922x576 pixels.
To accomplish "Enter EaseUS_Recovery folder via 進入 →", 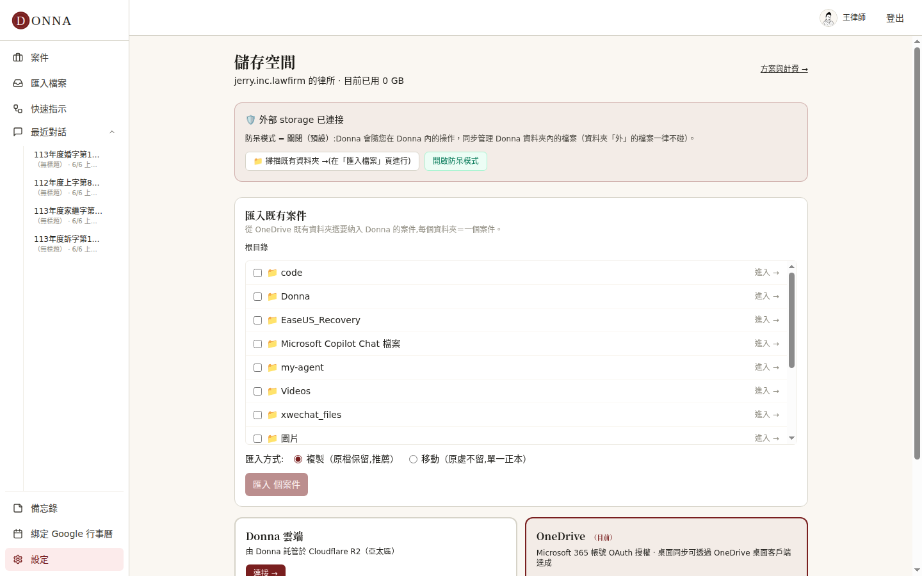I will [766, 320].
